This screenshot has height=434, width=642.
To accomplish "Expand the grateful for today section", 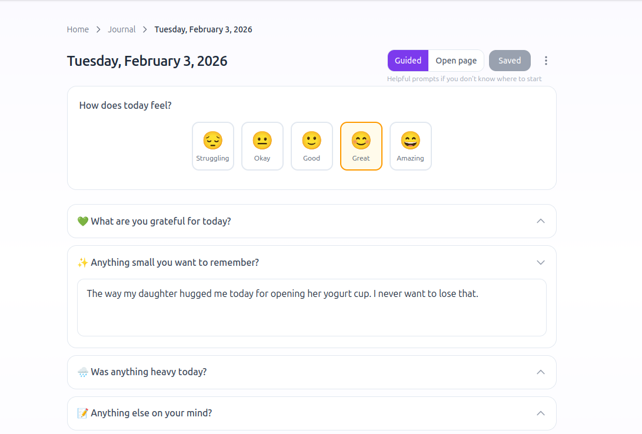I will pos(311,221).
